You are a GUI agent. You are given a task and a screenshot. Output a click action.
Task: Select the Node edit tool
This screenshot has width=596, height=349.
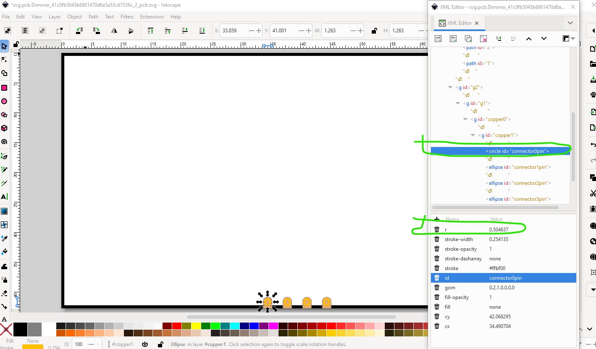[4, 60]
